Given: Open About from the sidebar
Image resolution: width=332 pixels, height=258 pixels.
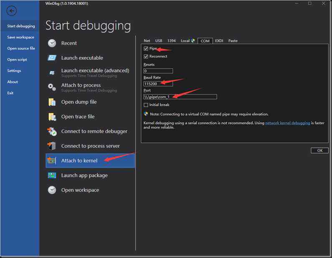Looking at the screenshot, I should point(13,82).
